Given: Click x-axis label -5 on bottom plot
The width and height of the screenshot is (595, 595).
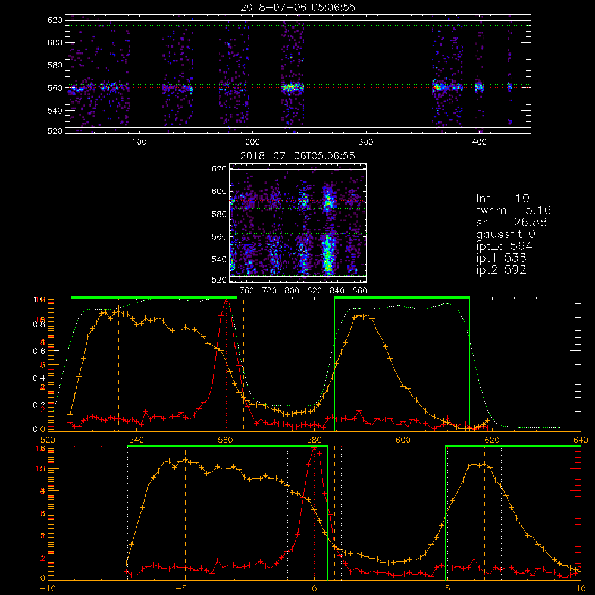Looking at the screenshot, I should 181,589.
